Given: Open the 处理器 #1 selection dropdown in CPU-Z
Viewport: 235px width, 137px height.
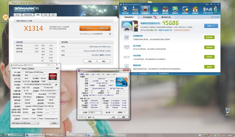Looking at the screenshot, I should (x=95, y=112).
